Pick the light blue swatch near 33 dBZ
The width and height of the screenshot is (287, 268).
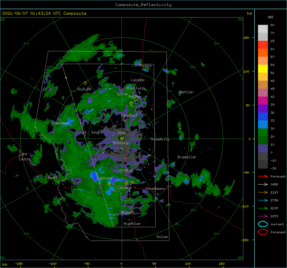point(263,124)
